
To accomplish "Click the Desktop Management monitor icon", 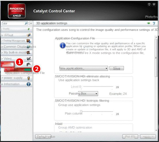I will 29,41.
